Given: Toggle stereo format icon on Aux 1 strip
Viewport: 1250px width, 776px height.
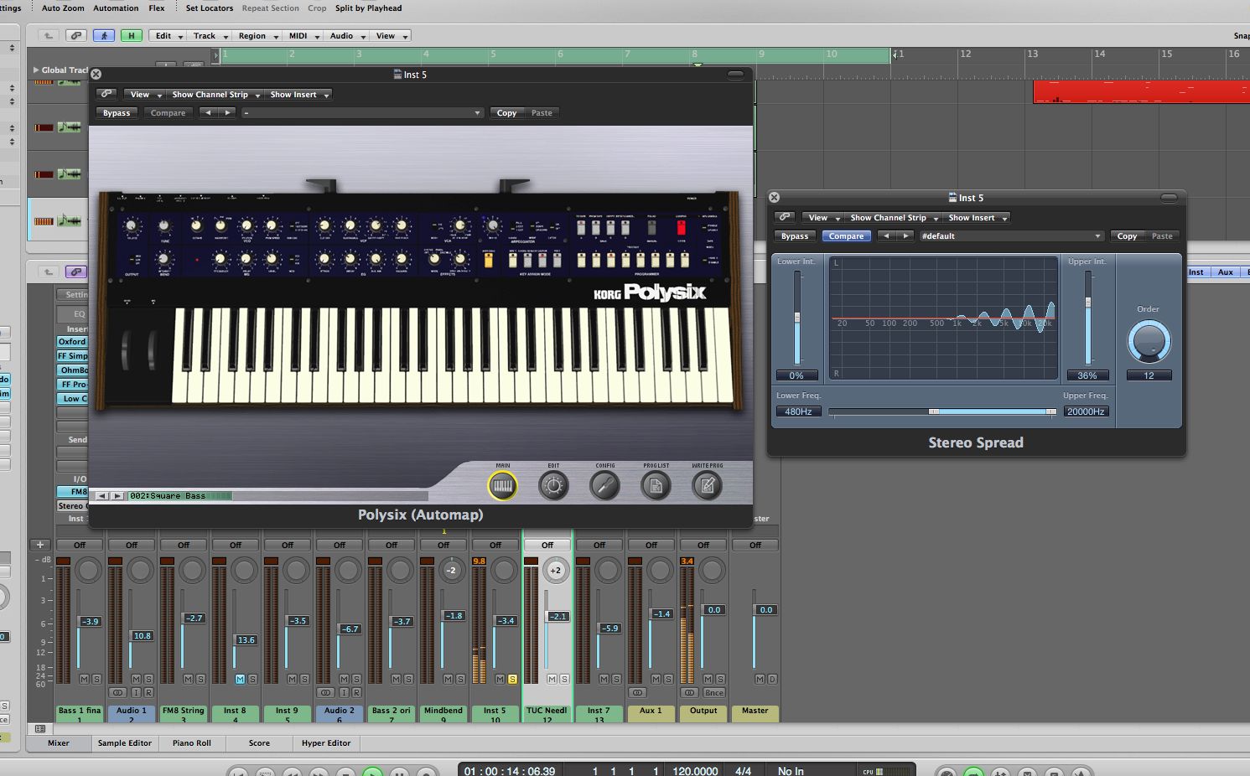Looking at the screenshot, I should pyautogui.click(x=638, y=693).
